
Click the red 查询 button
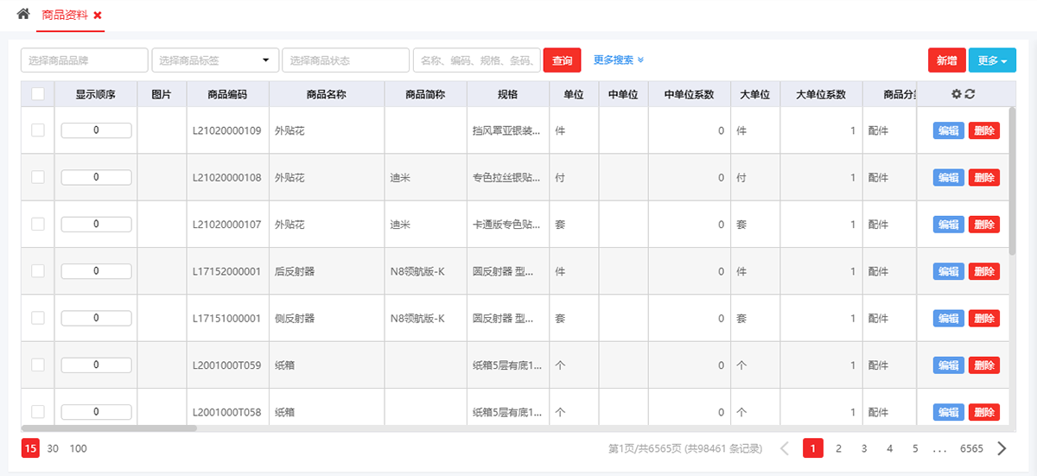tap(563, 60)
